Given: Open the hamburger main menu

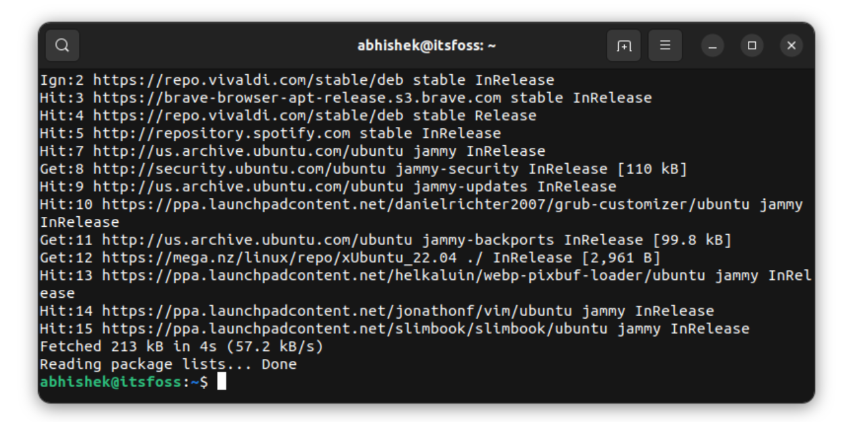Looking at the screenshot, I should coord(665,45).
